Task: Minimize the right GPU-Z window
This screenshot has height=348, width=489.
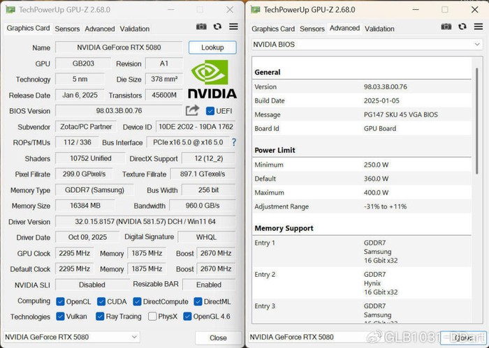Action: click(416, 10)
